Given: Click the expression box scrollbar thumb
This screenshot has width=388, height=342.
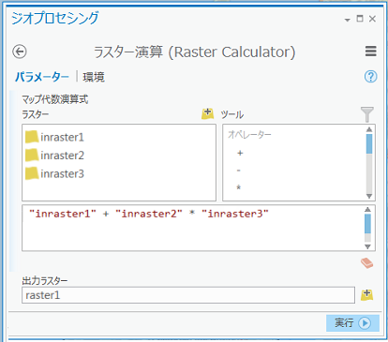Looking at the screenshot, I should tap(368, 224).
